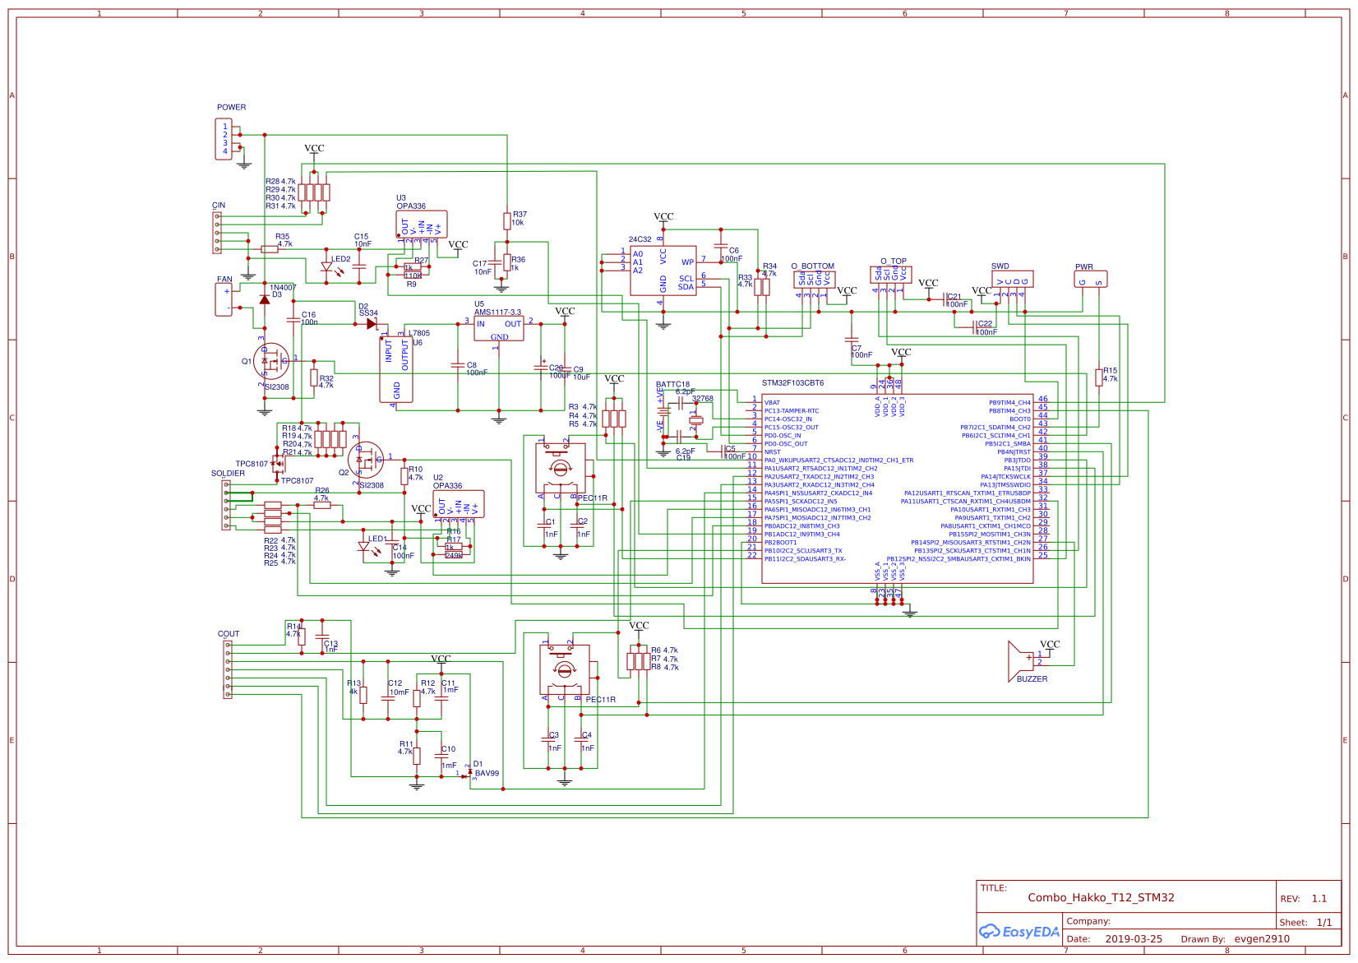Click the AMS1117-3.3 regulator U5 symbol
Viewport: 1358px width, 963px height.
pos(497,326)
